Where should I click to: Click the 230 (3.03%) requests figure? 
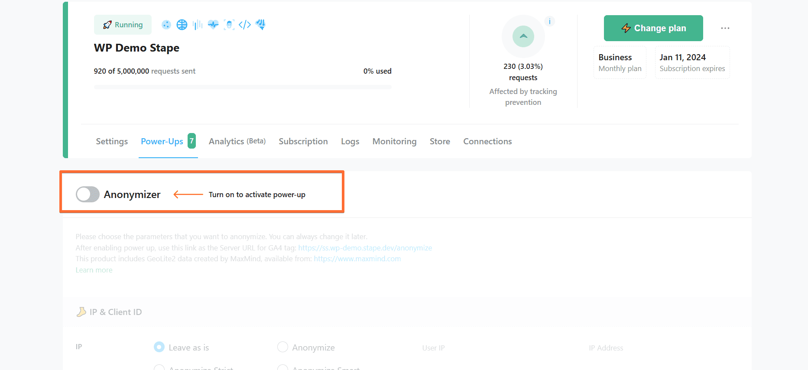click(x=523, y=72)
